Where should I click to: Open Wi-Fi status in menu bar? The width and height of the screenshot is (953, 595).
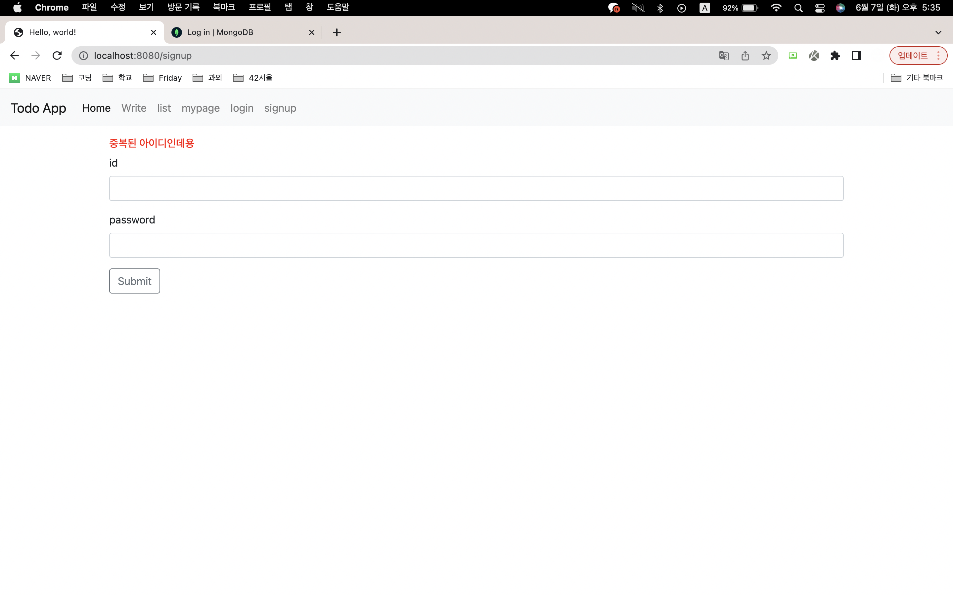point(776,8)
